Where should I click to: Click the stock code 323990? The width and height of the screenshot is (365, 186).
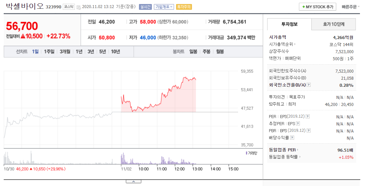(53, 7)
